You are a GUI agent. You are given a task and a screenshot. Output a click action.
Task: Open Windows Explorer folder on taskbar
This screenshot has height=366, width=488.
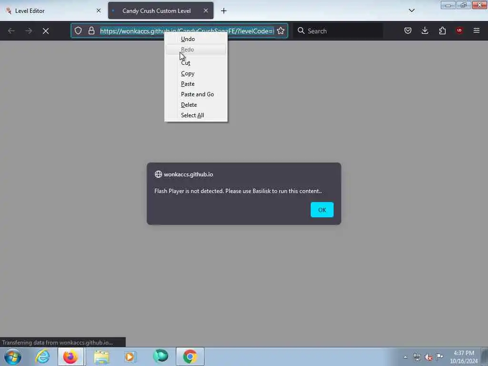[102, 356]
